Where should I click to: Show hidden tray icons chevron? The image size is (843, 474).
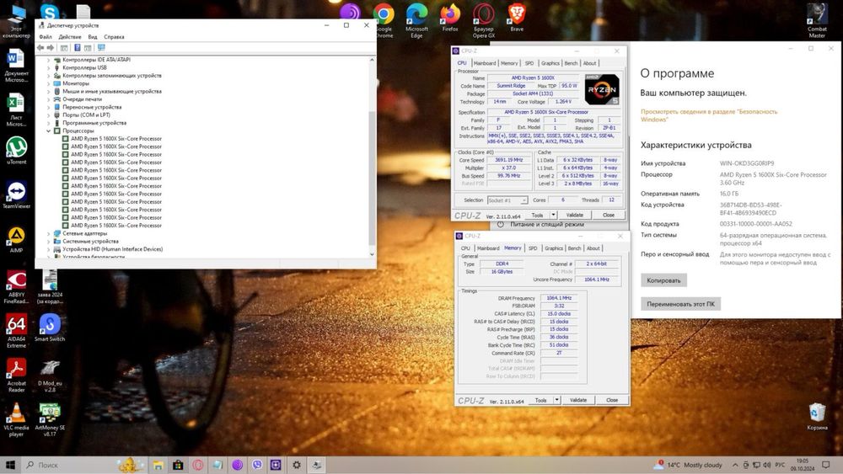(x=734, y=465)
